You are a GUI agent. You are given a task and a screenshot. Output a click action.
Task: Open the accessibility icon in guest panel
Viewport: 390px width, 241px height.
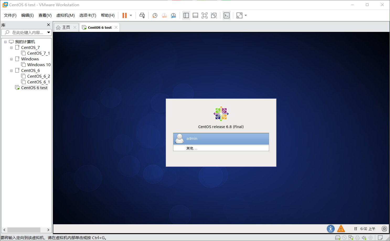pyautogui.click(x=331, y=229)
